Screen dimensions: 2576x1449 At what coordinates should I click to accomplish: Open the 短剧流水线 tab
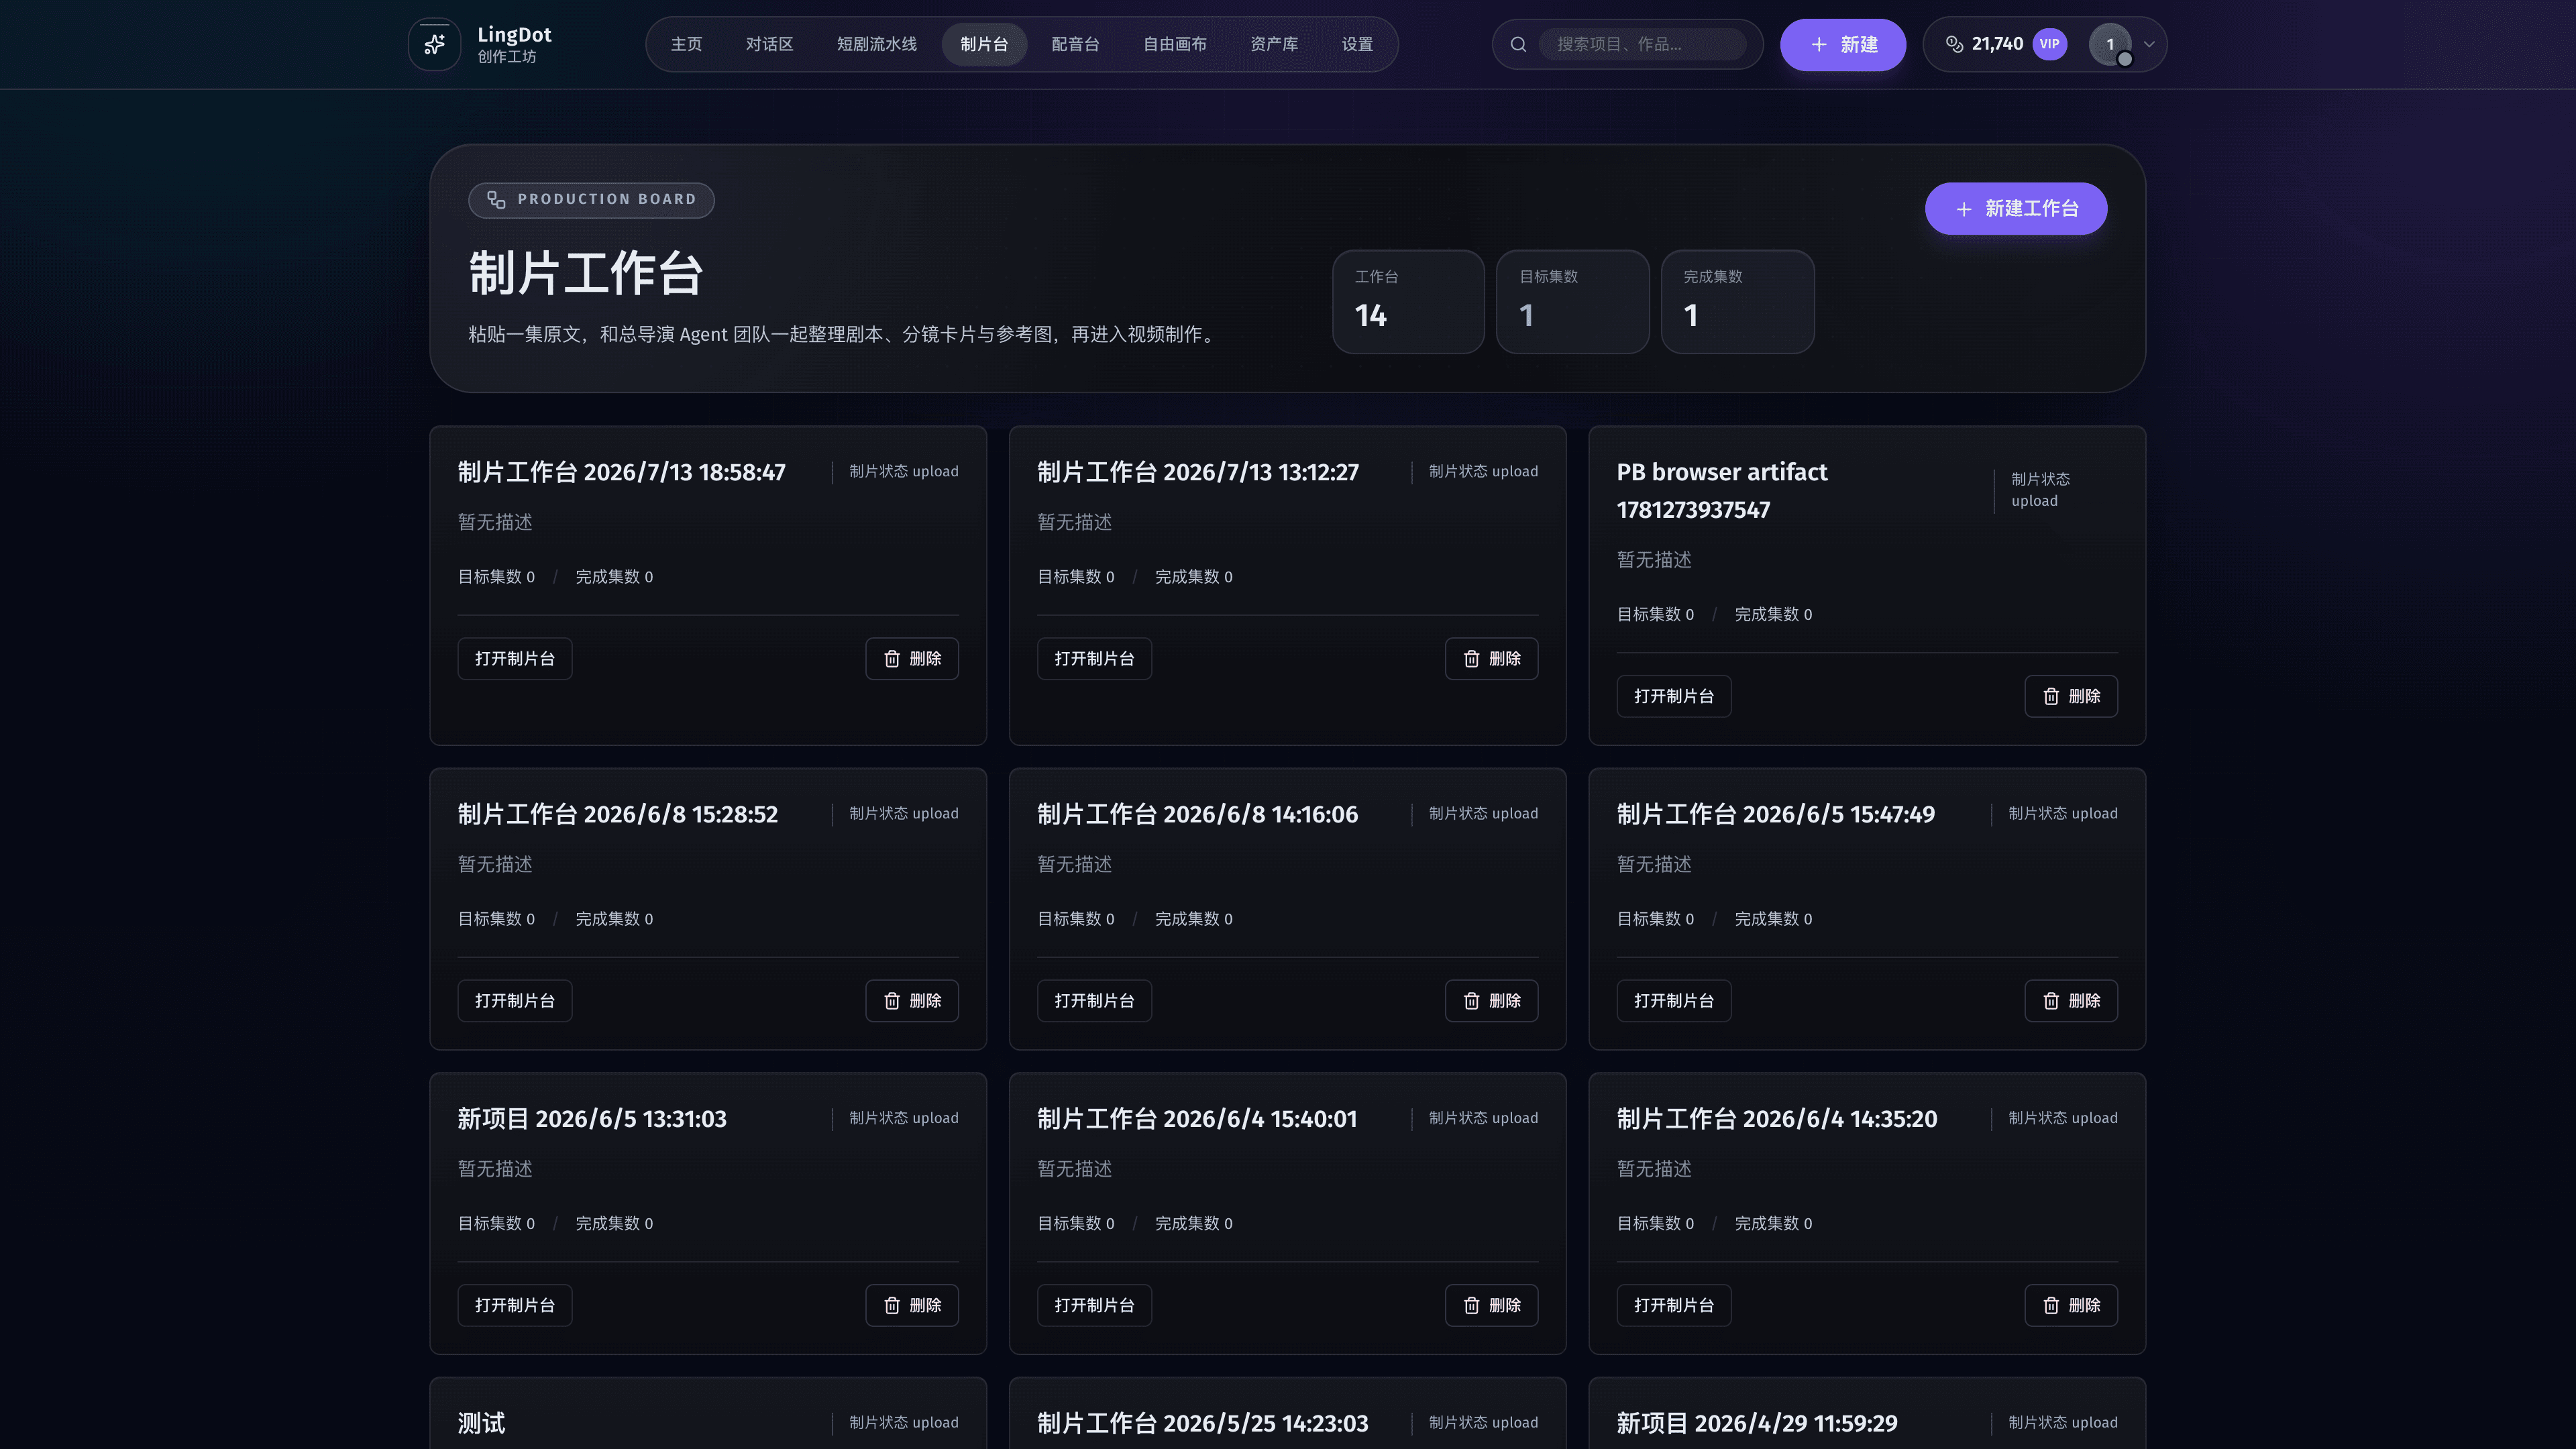[876, 44]
